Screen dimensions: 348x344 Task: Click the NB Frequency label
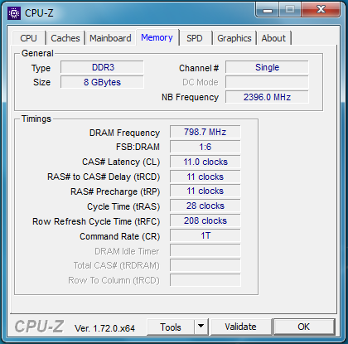tap(190, 97)
